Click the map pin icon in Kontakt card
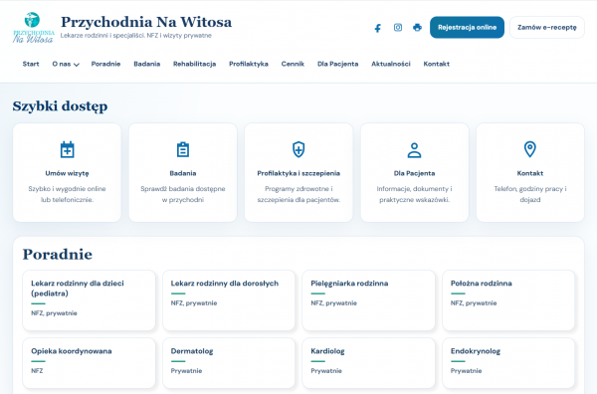 pyautogui.click(x=530, y=149)
